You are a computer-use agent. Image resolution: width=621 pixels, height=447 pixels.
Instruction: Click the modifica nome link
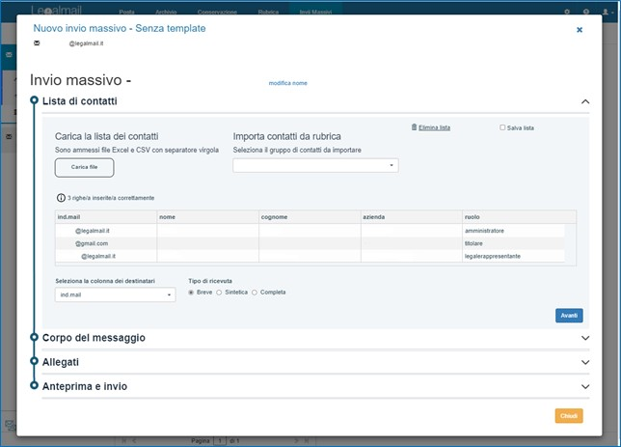[287, 83]
